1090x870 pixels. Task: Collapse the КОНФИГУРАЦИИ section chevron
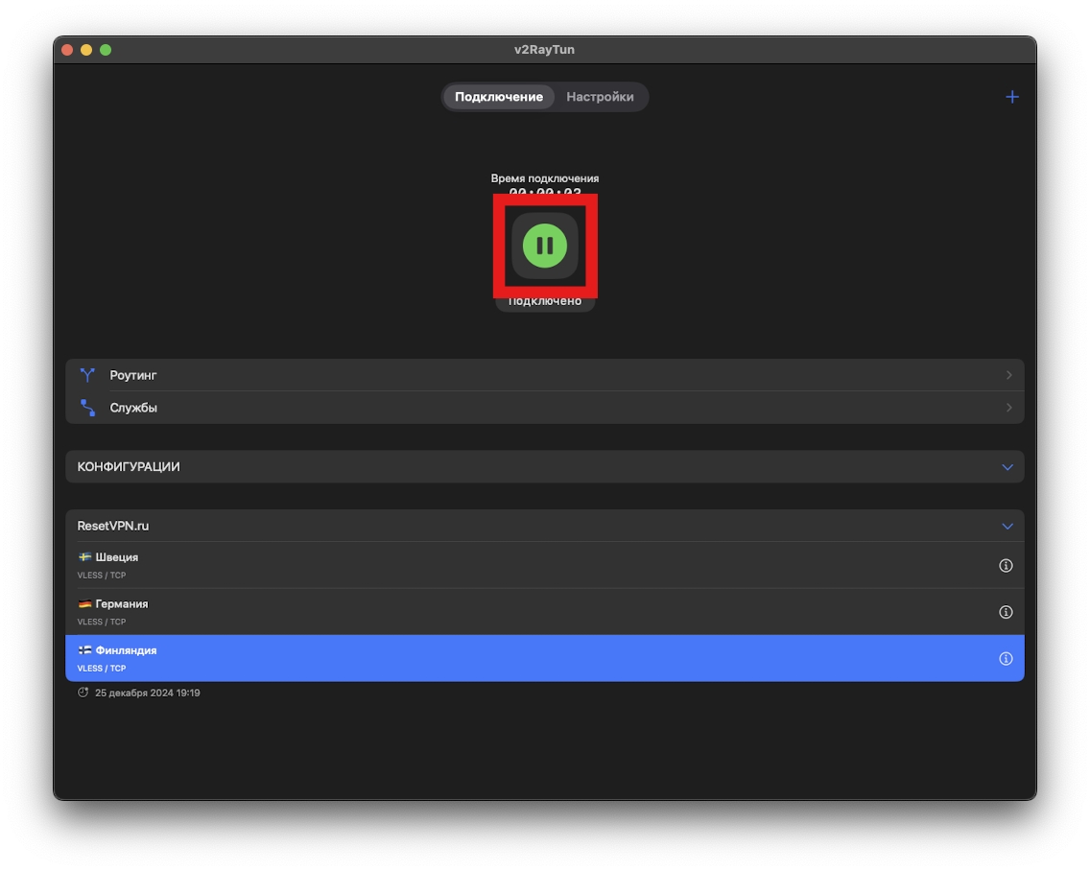[1007, 467]
